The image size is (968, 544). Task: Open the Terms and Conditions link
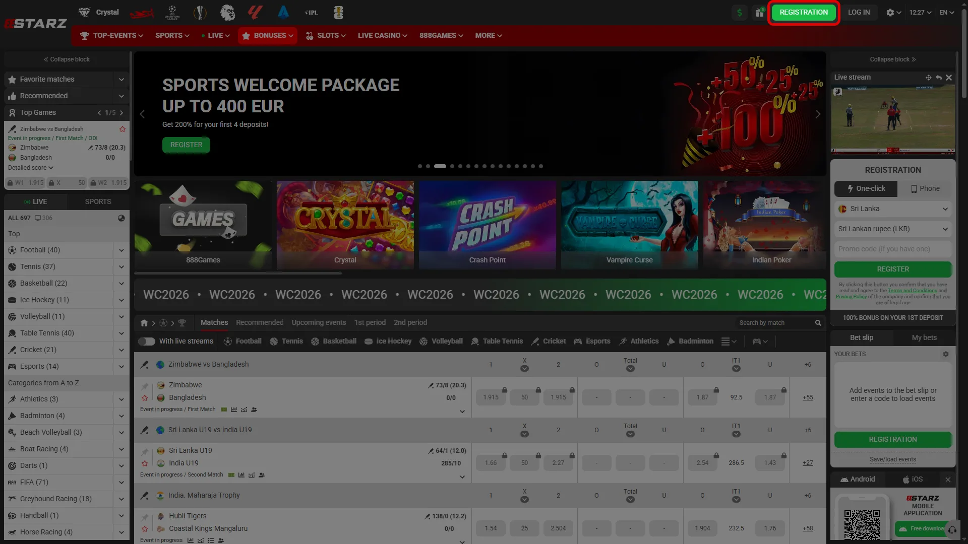coord(913,291)
